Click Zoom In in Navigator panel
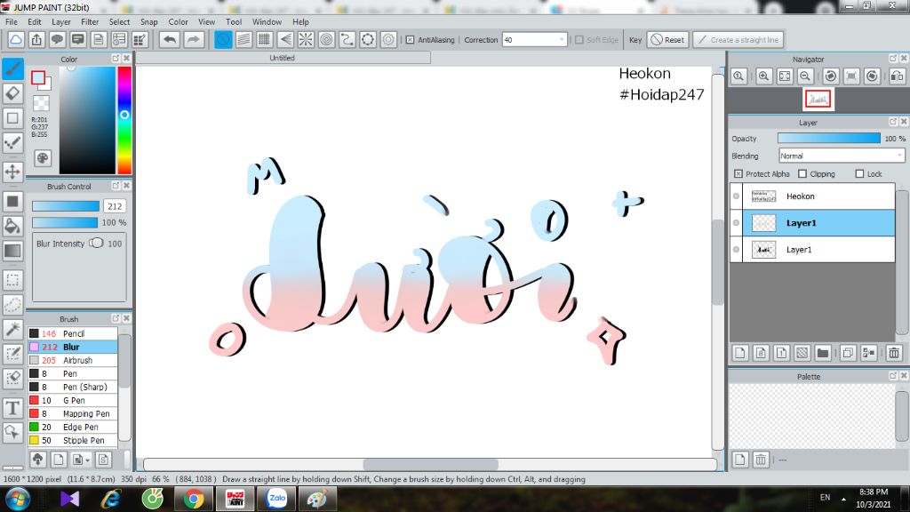Screen dimensions: 910x512 coord(763,76)
